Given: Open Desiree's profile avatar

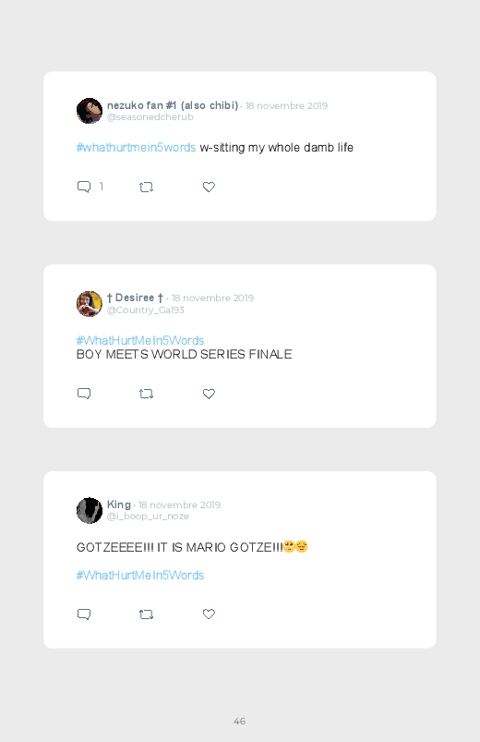Looking at the screenshot, I should tap(90, 304).
